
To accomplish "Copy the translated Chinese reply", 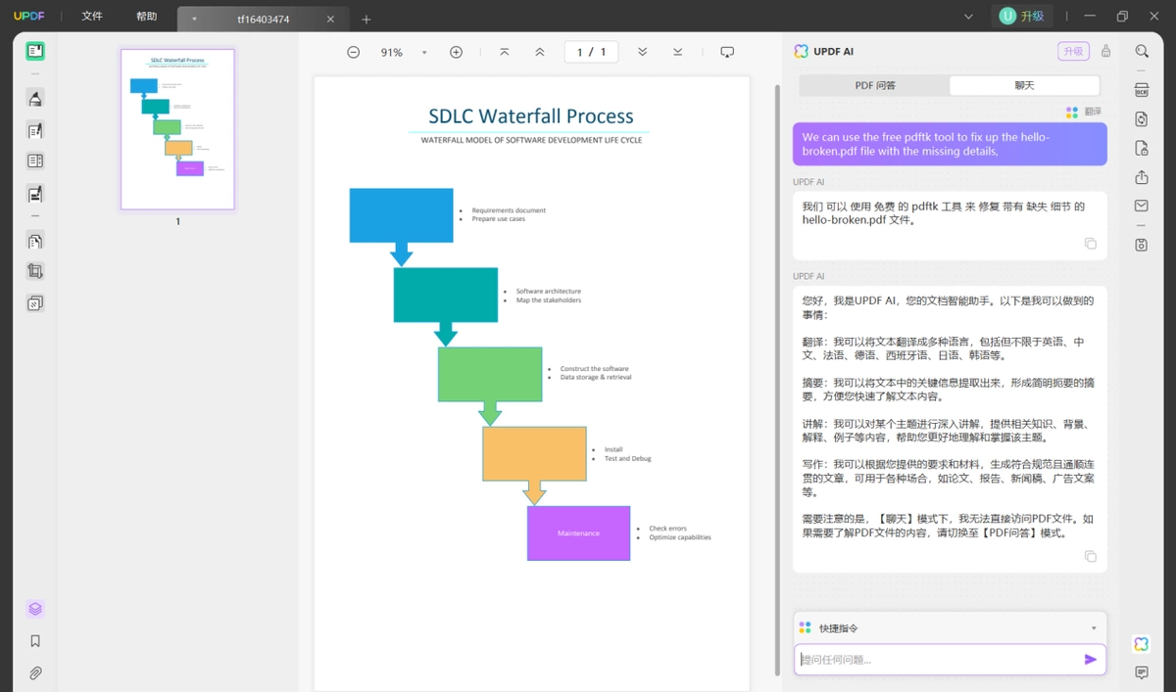I will tap(1090, 244).
